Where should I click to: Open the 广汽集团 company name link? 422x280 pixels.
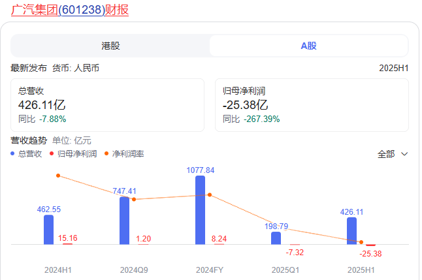coord(35,10)
